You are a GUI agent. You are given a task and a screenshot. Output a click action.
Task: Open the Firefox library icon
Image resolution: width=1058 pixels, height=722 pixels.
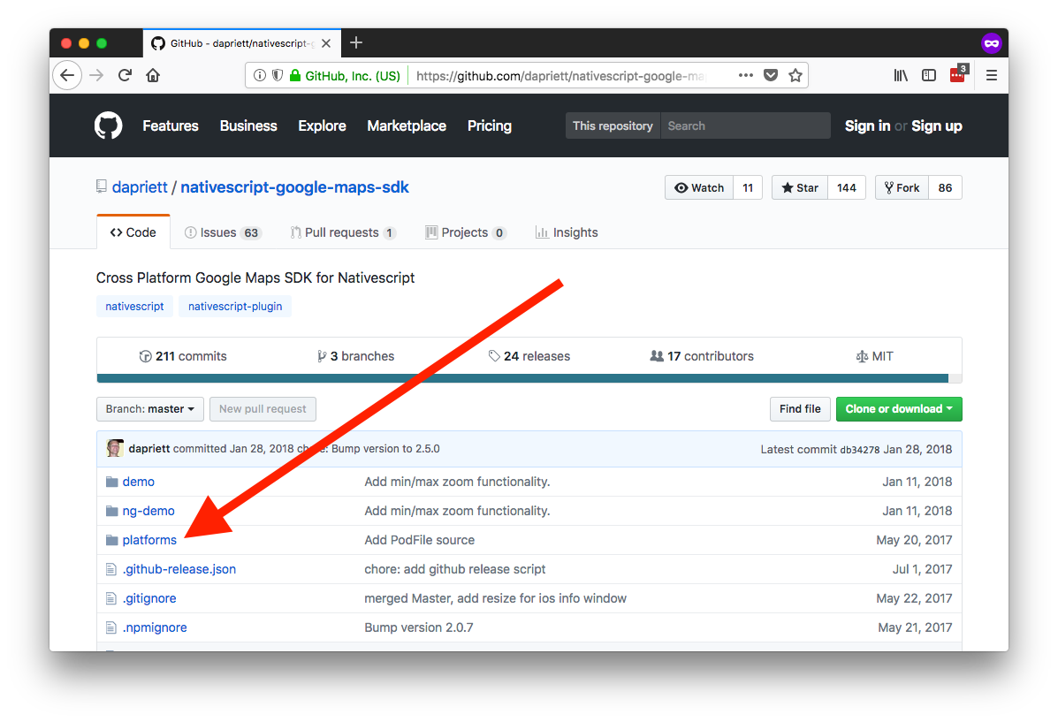click(901, 76)
